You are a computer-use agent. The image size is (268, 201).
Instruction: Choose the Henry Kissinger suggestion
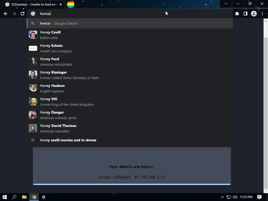[130, 75]
